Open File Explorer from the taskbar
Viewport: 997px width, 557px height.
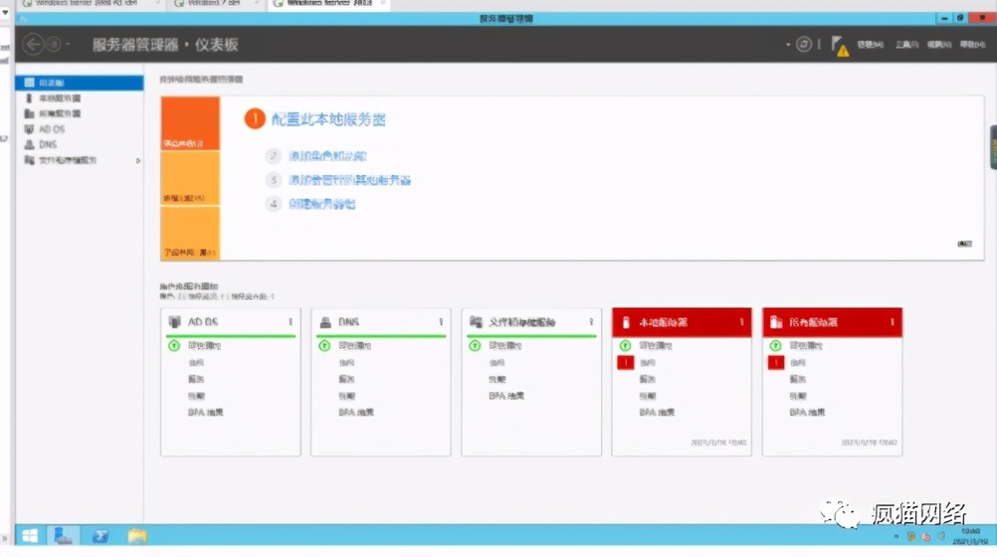click(x=136, y=536)
